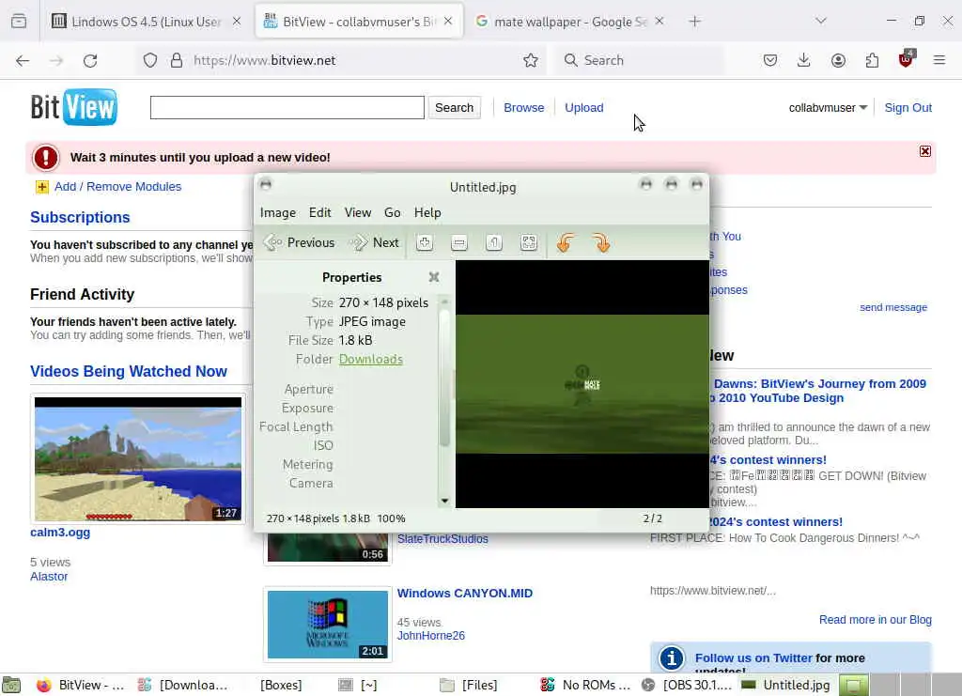Open Firefox View icon in tab bar

[x=19, y=22]
